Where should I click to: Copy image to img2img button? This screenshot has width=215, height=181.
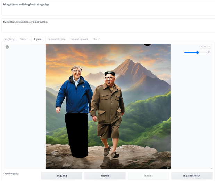coord(61,176)
